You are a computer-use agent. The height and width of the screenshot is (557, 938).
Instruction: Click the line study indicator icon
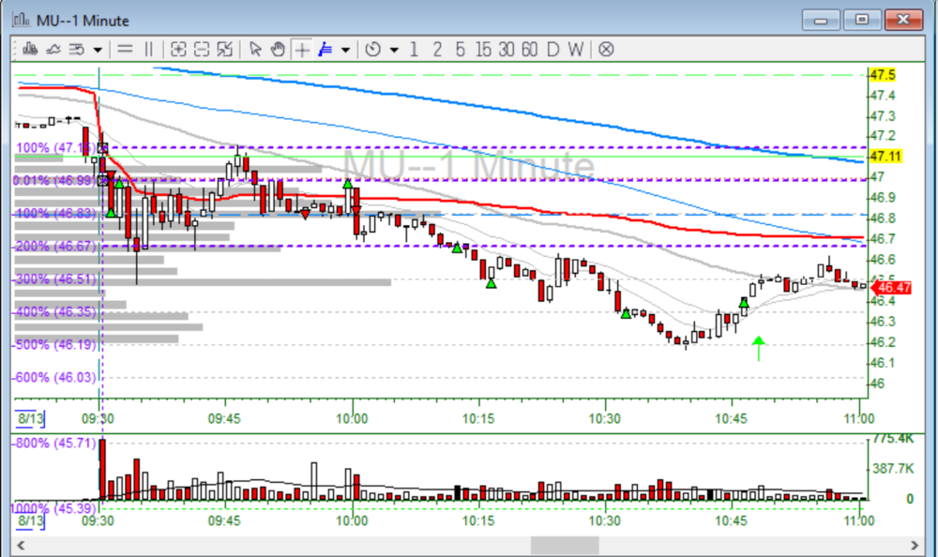click(x=53, y=49)
